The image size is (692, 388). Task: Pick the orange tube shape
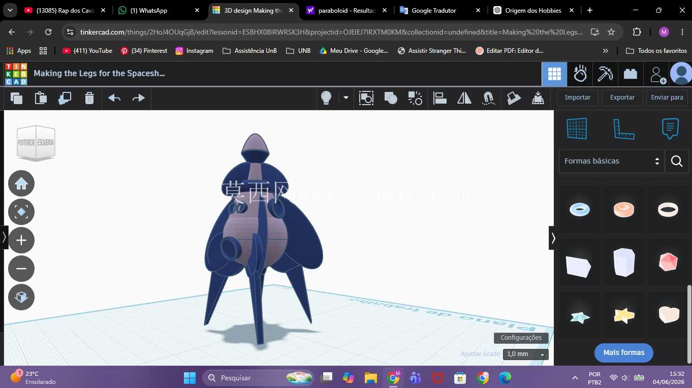click(x=624, y=209)
